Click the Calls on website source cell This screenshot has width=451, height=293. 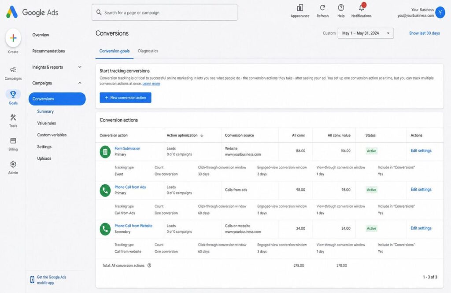243,229
